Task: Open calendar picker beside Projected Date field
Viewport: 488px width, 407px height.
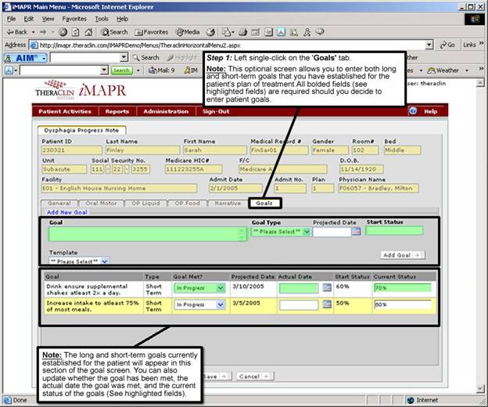Action: [357, 232]
